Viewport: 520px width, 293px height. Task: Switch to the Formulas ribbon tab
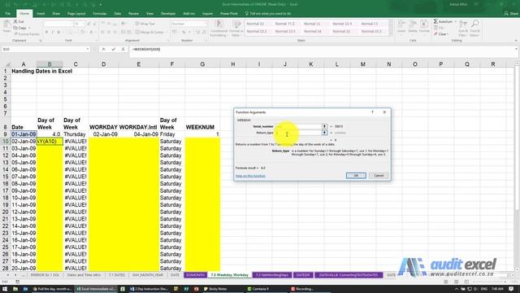[99, 14]
